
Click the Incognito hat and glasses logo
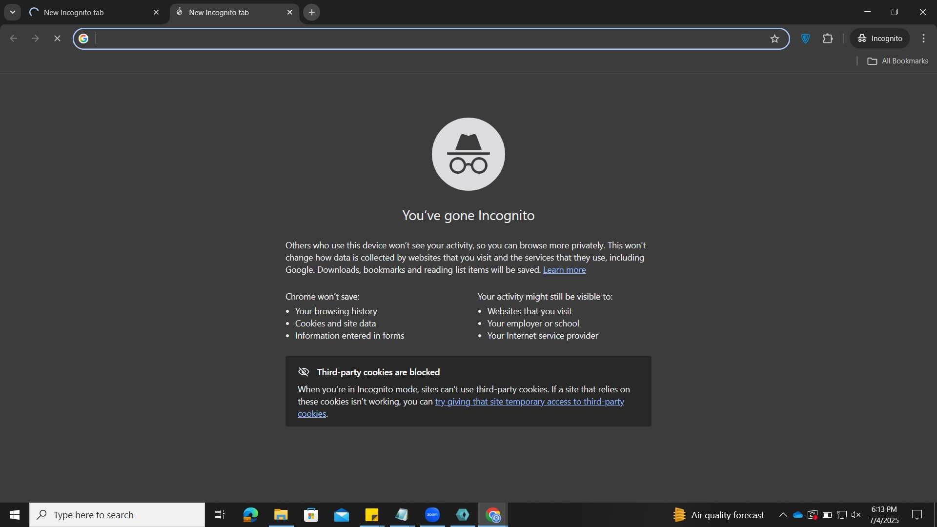click(468, 154)
